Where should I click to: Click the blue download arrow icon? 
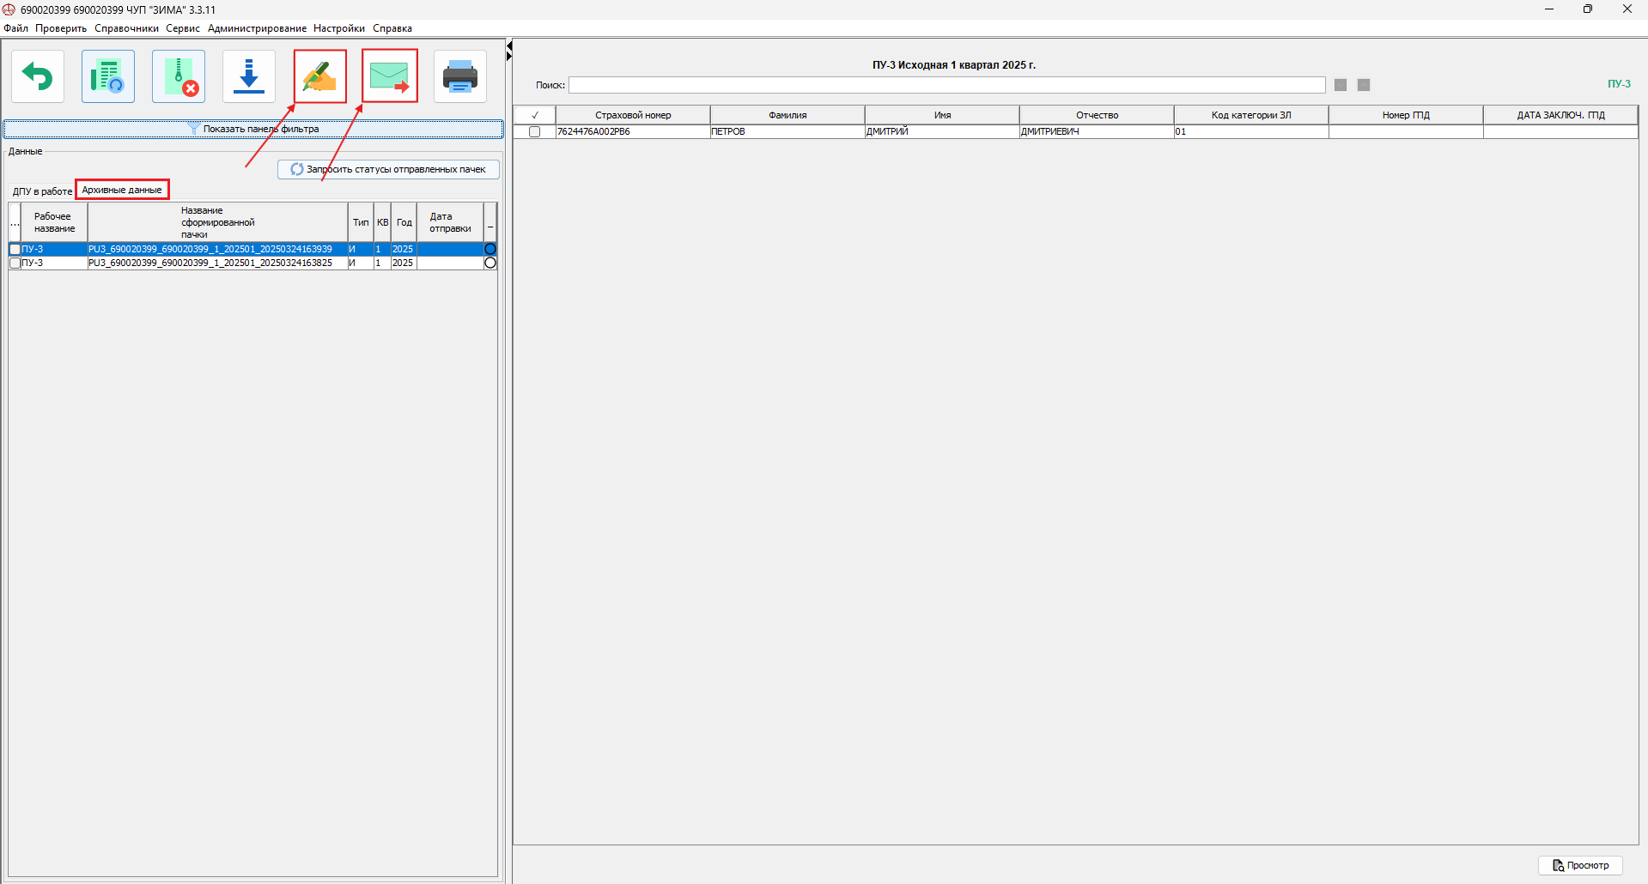[249, 77]
